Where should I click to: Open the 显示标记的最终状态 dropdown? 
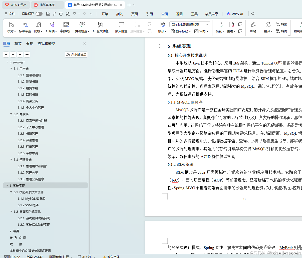(x=190, y=24)
